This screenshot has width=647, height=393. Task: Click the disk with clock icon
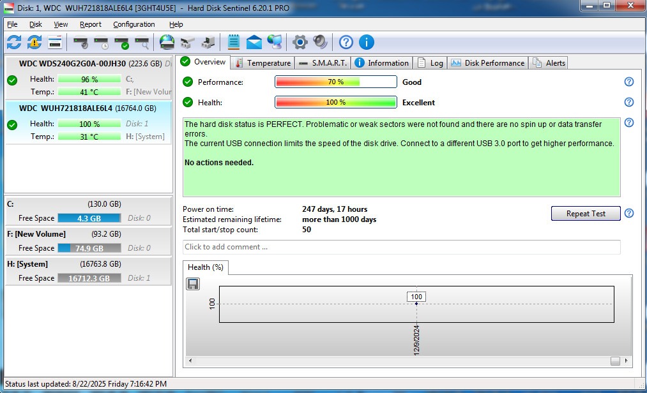[x=101, y=43]
